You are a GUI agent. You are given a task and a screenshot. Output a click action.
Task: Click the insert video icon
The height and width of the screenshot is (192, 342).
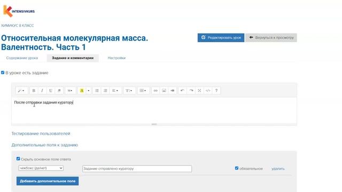tap(173, 91)
